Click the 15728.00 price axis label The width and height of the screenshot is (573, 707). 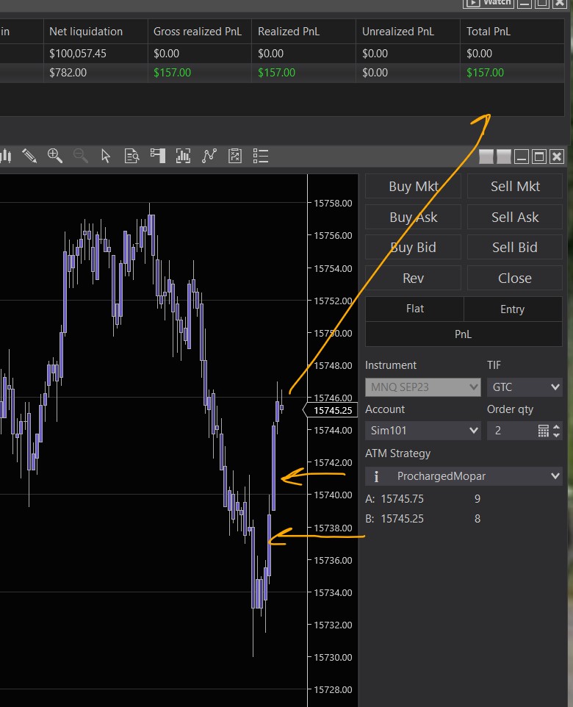[x=333, y=689]
